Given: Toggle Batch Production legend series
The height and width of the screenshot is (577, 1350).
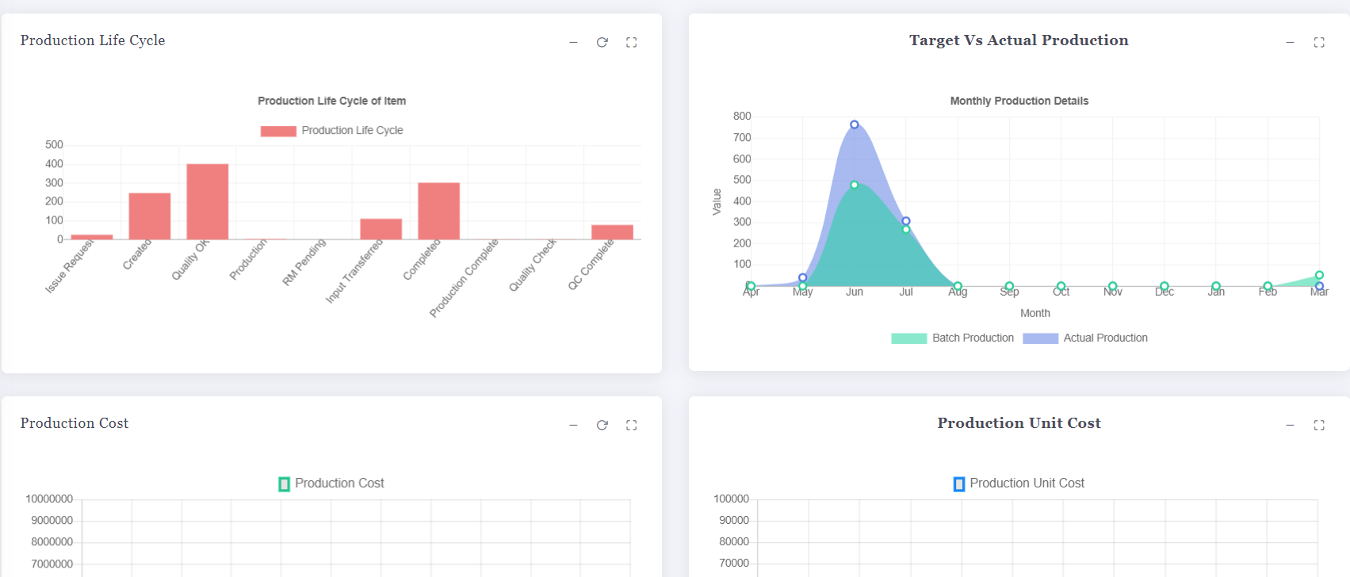Looking at the screenshot, I should tap(953, 338).
